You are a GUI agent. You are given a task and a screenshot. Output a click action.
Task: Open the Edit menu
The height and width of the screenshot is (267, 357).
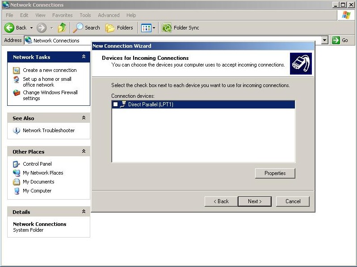tap(24, 15)
